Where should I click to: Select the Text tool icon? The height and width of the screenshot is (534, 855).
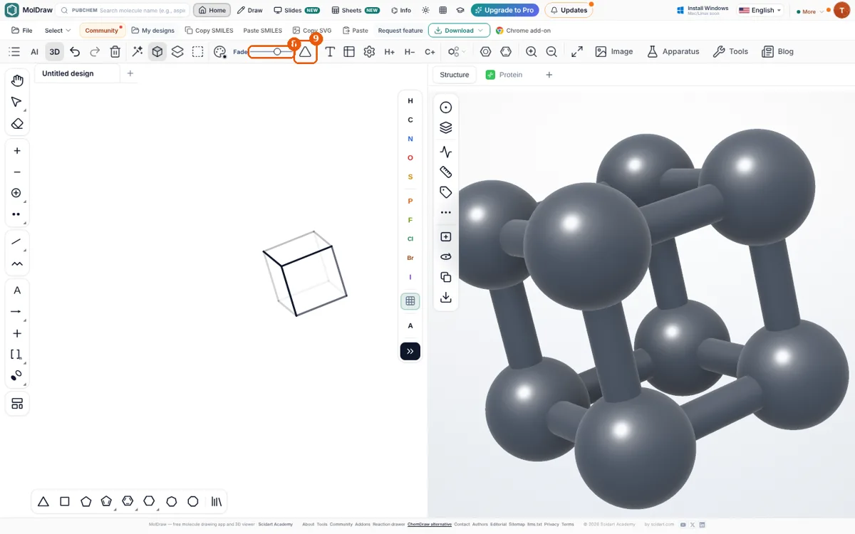[x=330, y=52]
